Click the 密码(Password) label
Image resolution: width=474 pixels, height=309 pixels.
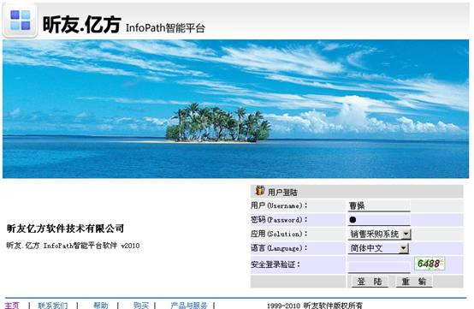[279, 219]
